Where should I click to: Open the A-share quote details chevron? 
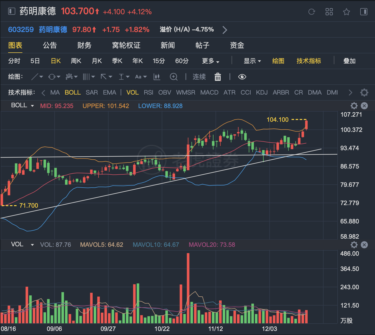[225, 30]
